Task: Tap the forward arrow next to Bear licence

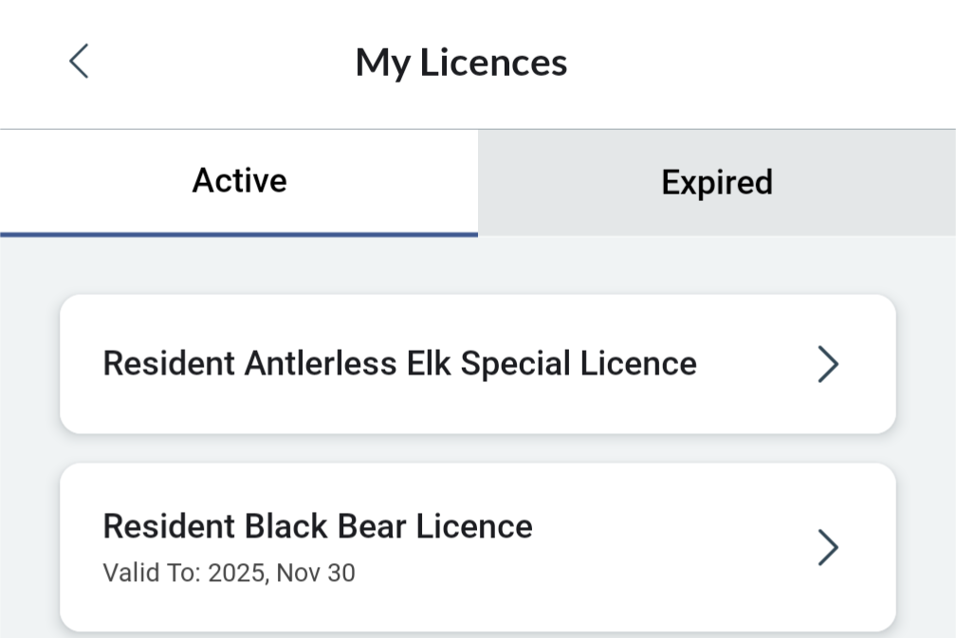Action: coord(828,547)
